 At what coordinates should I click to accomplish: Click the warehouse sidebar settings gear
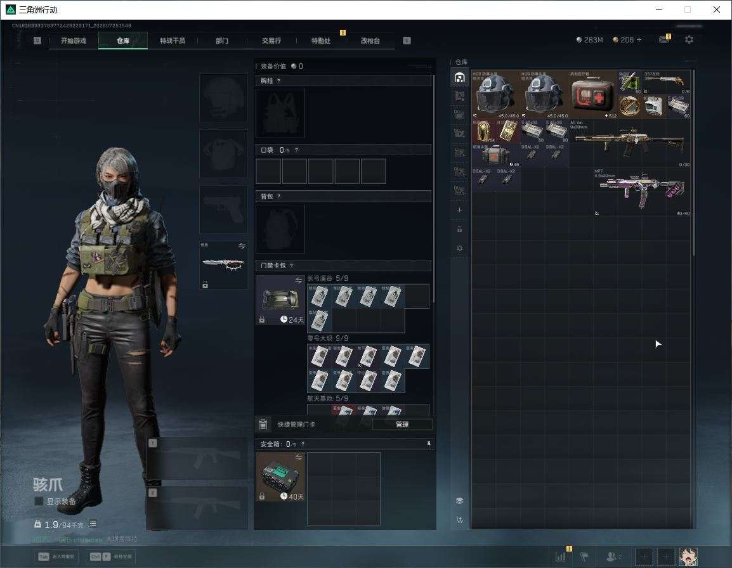pyautogui.click(x=459, y=248)
